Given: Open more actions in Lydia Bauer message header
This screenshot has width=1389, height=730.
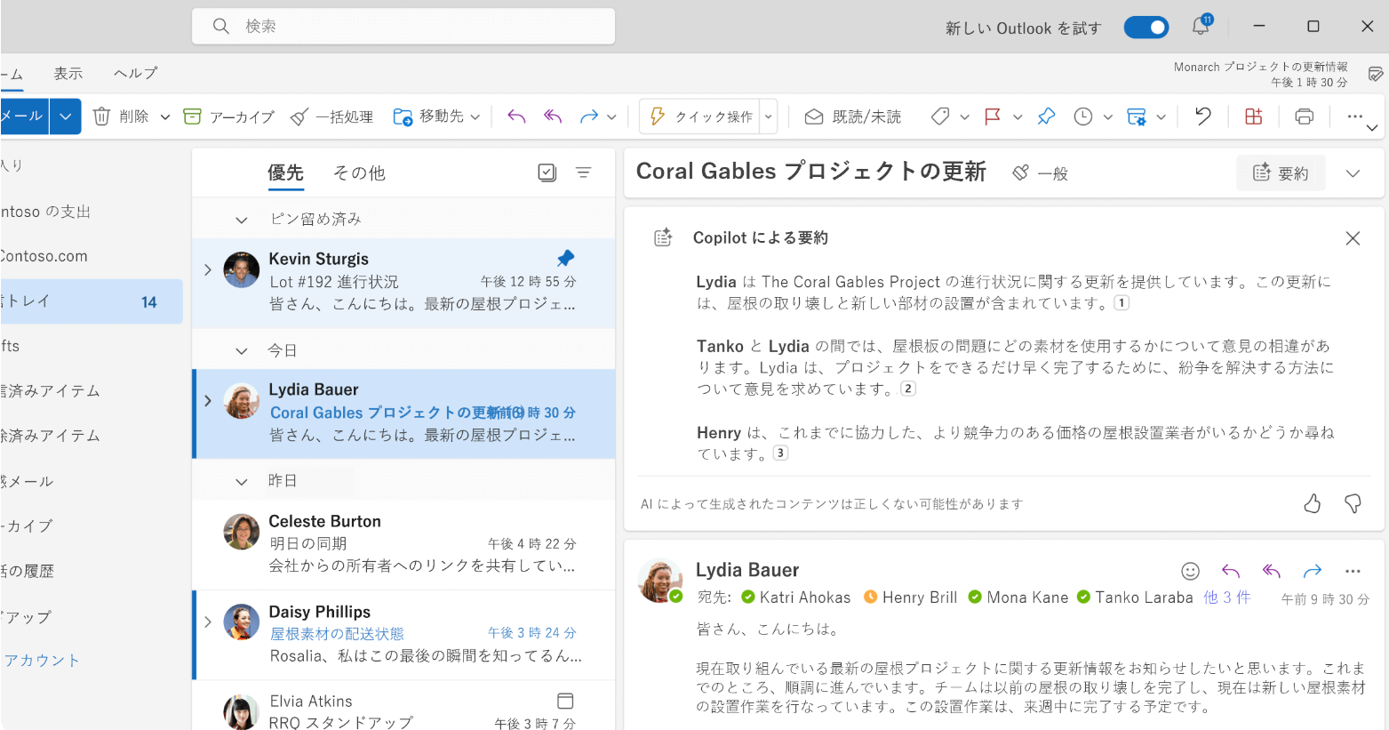Looking at the screenshot, I should click(1353, 571).
